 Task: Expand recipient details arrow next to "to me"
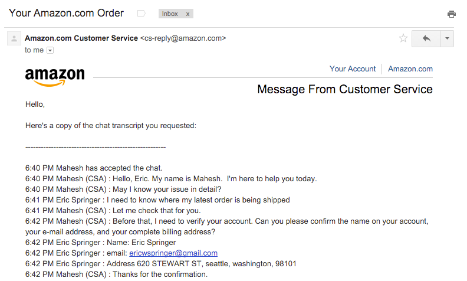pyautogui.click(x=50, y=51)
